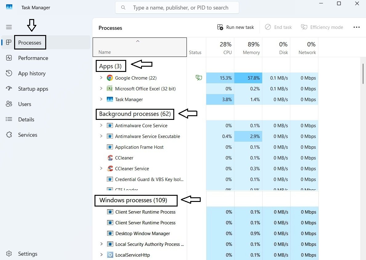Screen dimensions: 366x260
Task: Click Chrome's efficiency mode leaf icon
Action: click(x=199, y=77)
